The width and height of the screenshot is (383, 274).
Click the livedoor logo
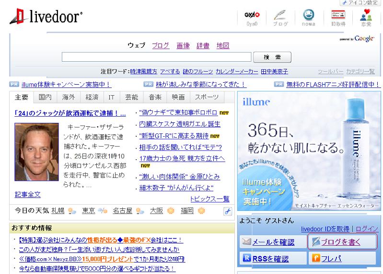tap(46, 16)
